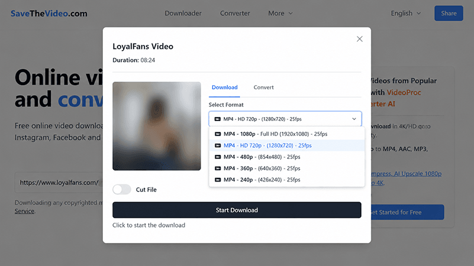474x266 pixels.
Task: Open the Downloader page in header
Action: [183, 13]
